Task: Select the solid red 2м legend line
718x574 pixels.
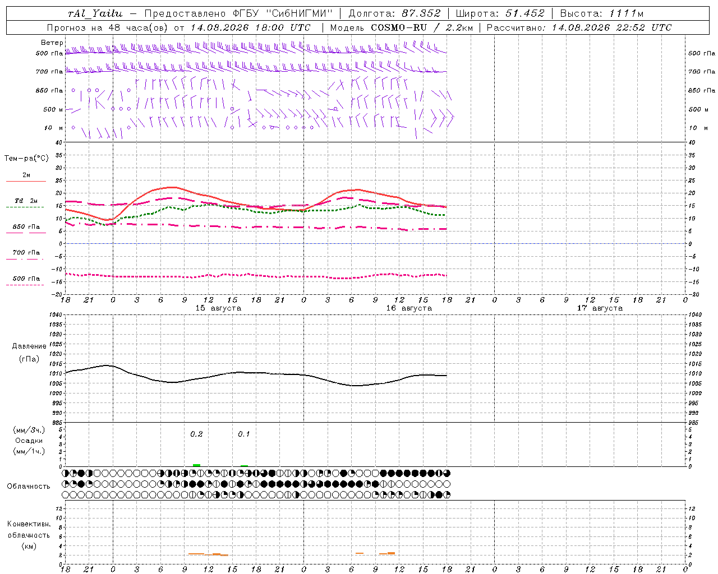Action: pyautogui.click(x=26, y=181)
